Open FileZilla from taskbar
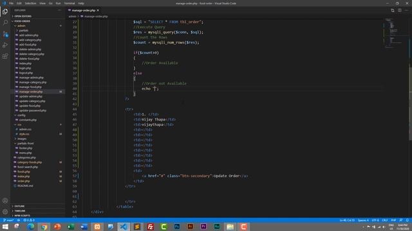412x231 pixels. (x=150, y=227)
